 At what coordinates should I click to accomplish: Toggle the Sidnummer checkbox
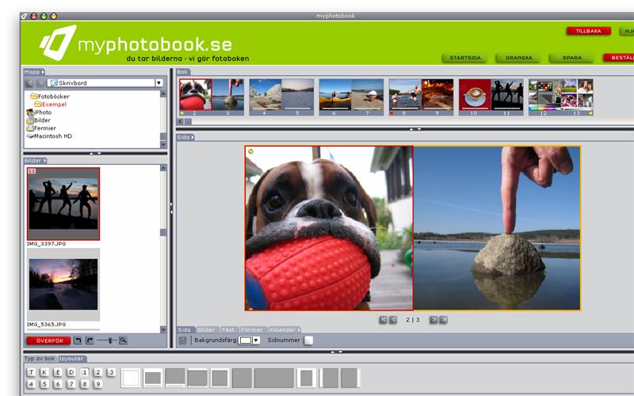click(x=308, y=340)
